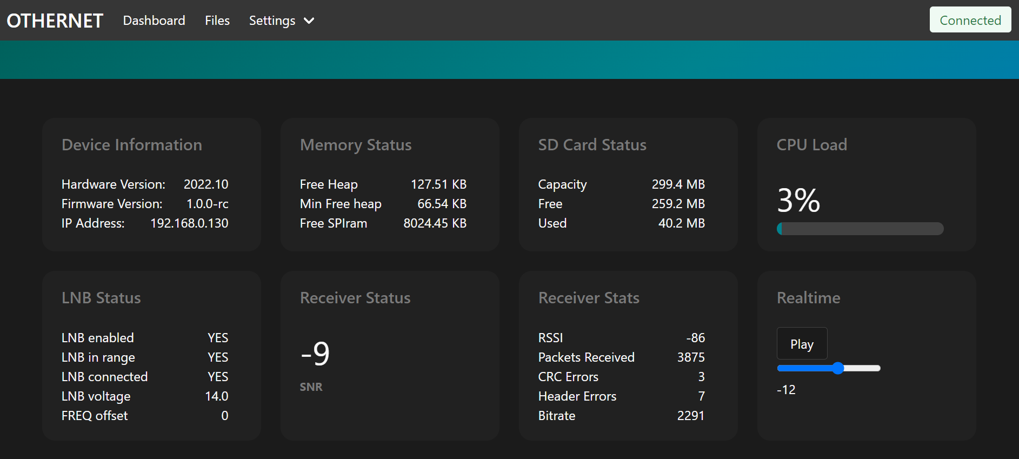Select the -9 SNR reading
The width and height of the screenshot is (1019, 459).
(315, 354)
